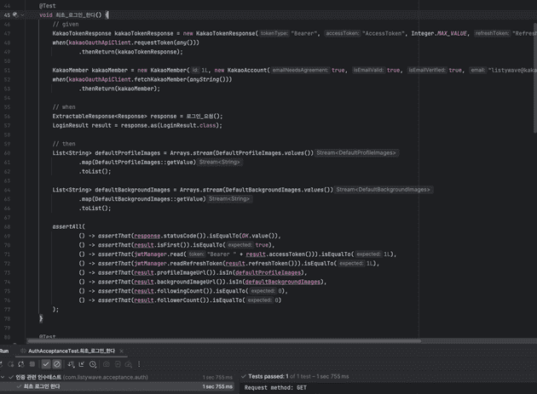Click the underlined defaultBackgroundImages reference on line 74
Viewport: 537px width, 394px height.
tap(283, 282)
